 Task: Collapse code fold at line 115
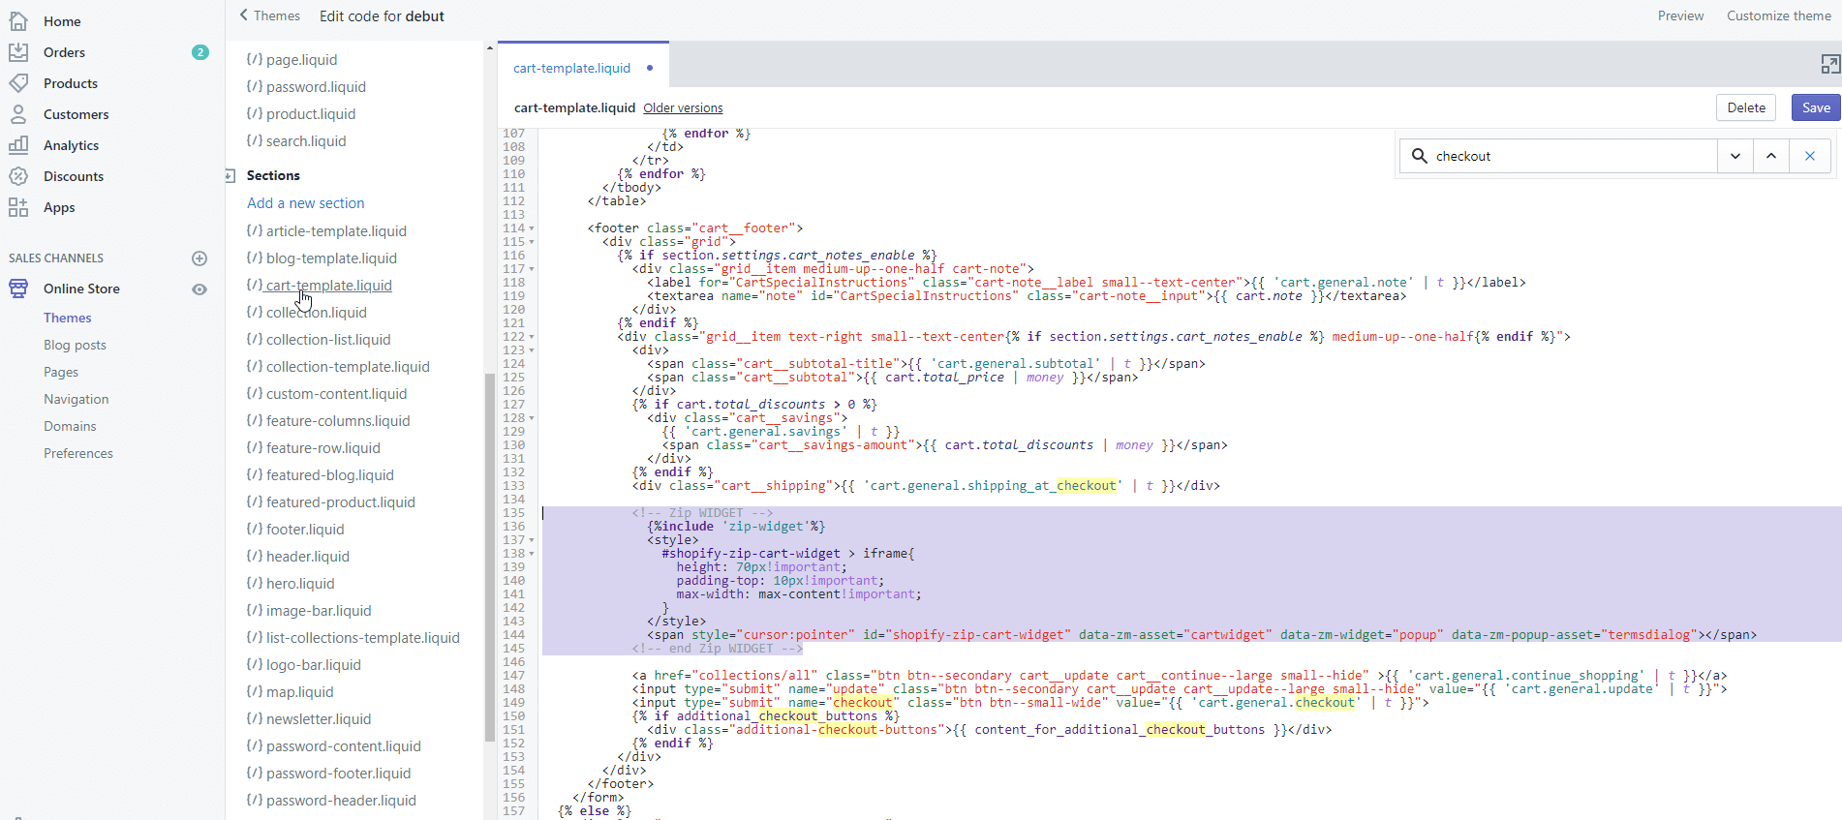[532, 242]
